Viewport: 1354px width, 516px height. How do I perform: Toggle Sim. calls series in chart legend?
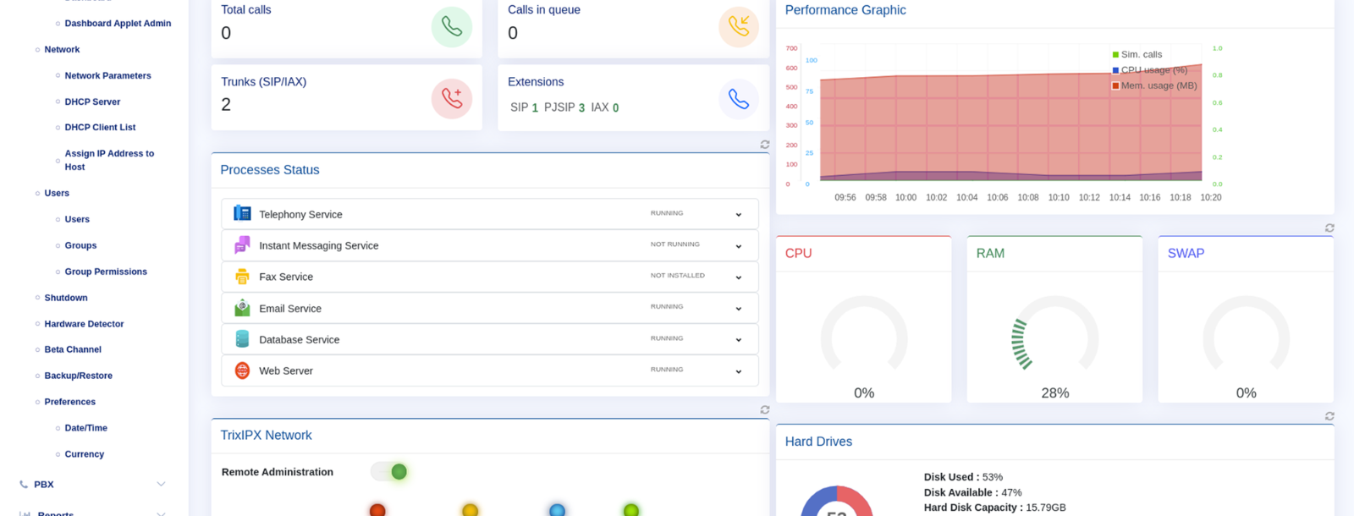click(1140, 54)
